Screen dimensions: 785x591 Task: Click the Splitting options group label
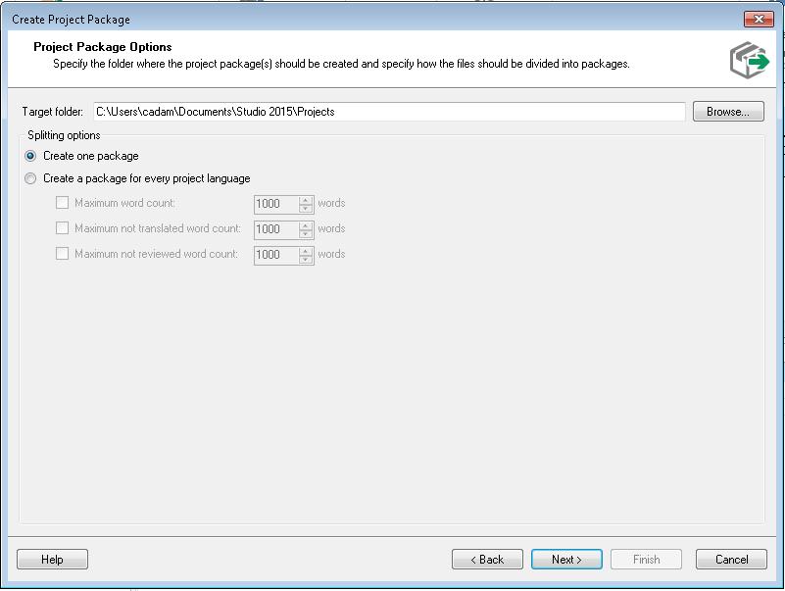click(64, 135)
